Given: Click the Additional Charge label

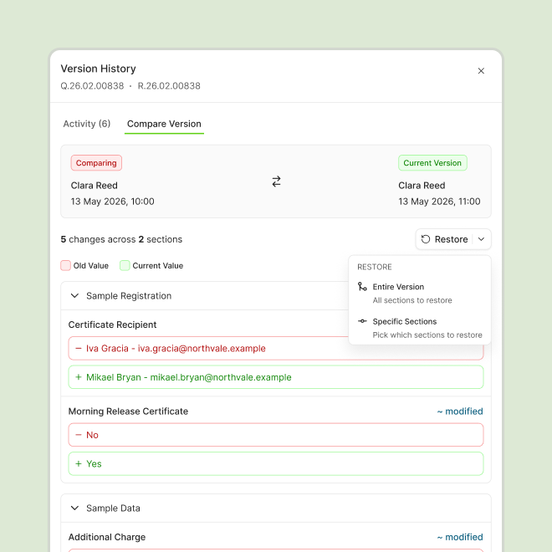Looking at the screenshot, I should tap(107, 537).
